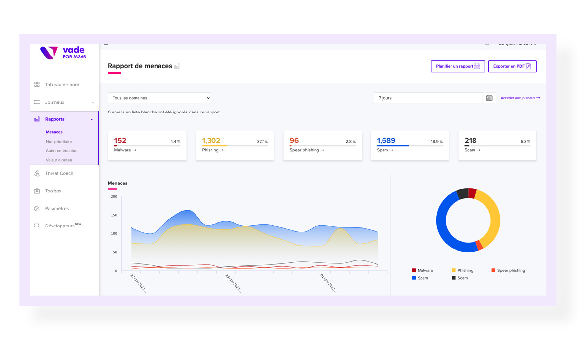
Task: Click the "Menaces" heading above the area chart
Action: tap(117, 183)
